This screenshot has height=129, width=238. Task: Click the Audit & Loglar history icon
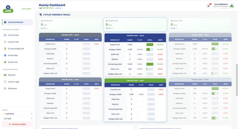pyautogui.click(x=5, y=82)
